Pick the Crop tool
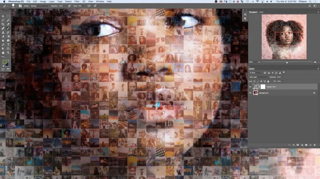320x179 pixels. click(x=3, y=24)
